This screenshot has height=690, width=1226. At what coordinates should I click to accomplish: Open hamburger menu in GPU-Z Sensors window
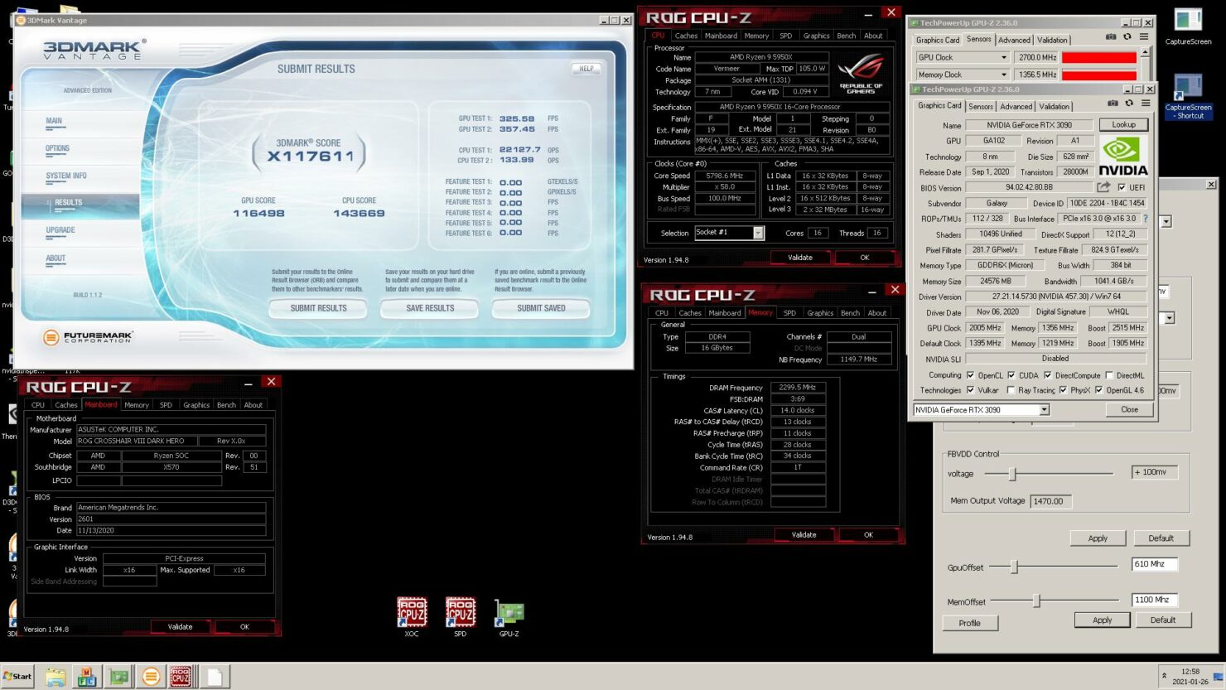tap(1144, 37)
